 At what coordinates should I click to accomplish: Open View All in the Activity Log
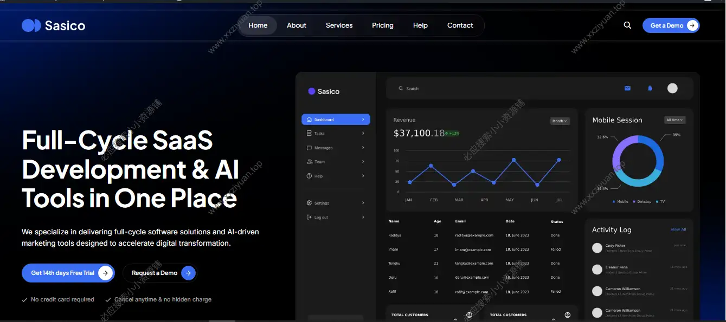click(678, 229)
